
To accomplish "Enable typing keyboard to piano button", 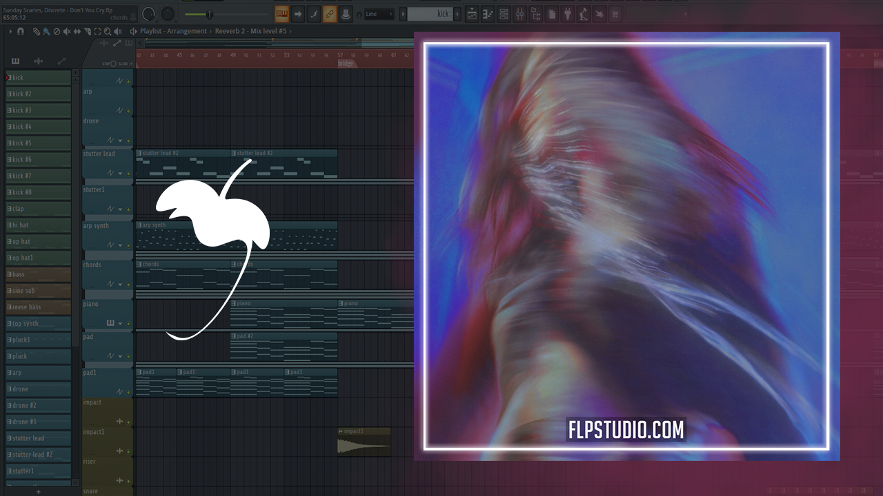I will [281, 14].
